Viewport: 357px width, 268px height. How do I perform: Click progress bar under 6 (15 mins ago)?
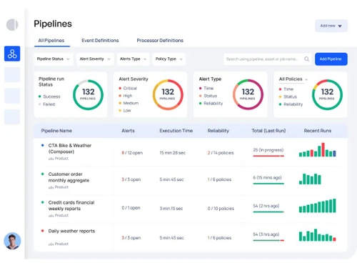[x=268, y=184]
